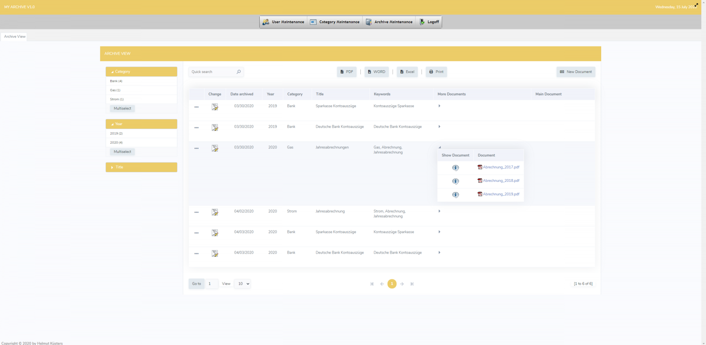Open User Maintenance
This screenshot has height=345, width=706.
(x=283, y=22)
